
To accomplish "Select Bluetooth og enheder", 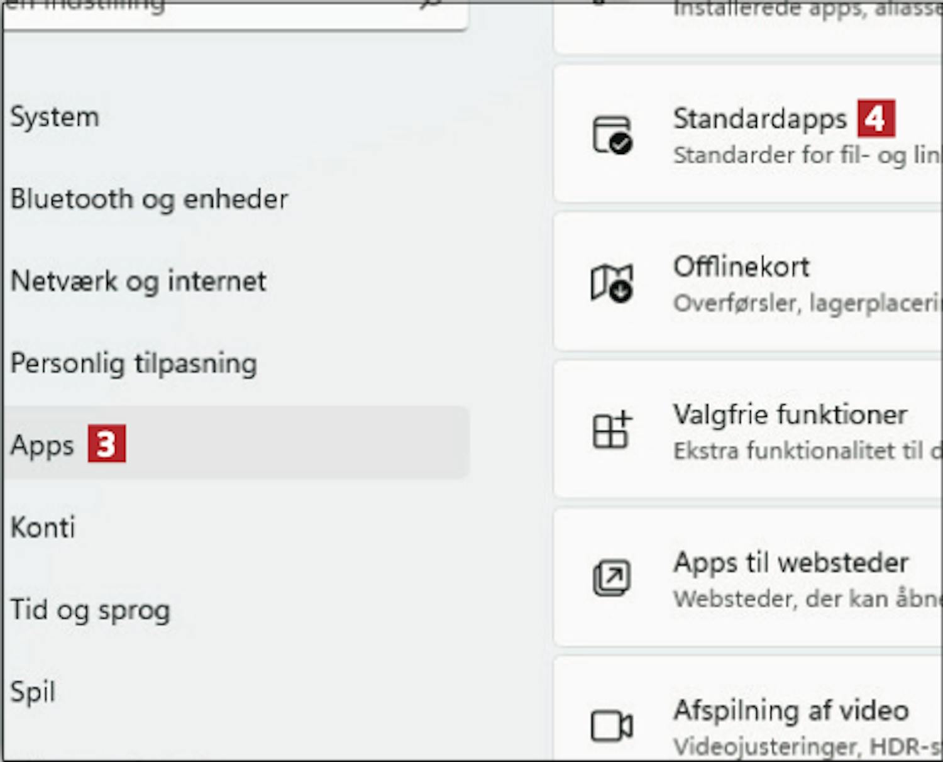I will coord(149,199).
